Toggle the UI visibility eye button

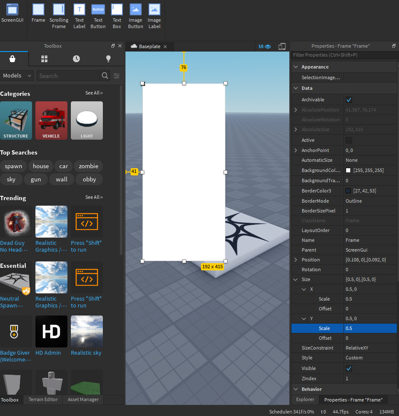265,46
